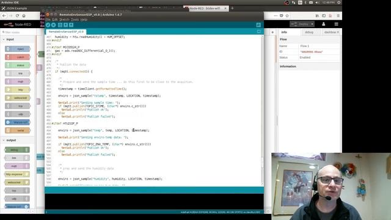Click the Arduino Save sketch icon
The height and width of the screenshot is (220, 391).
(x=71, y=25)
